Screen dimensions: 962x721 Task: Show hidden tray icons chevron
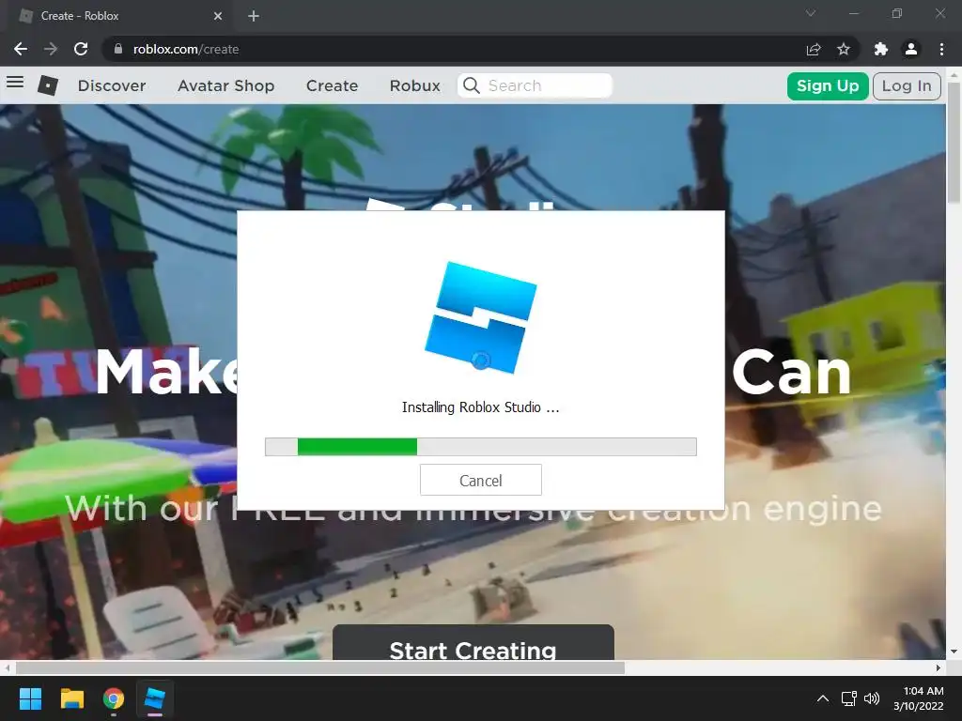coord(823,698)
